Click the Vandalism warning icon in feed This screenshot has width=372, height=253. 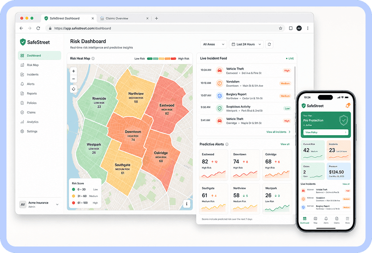point(220,83)
